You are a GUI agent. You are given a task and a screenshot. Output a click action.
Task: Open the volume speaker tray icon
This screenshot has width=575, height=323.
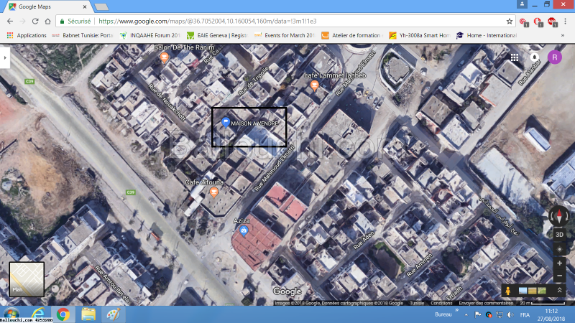tap(510, 314)
